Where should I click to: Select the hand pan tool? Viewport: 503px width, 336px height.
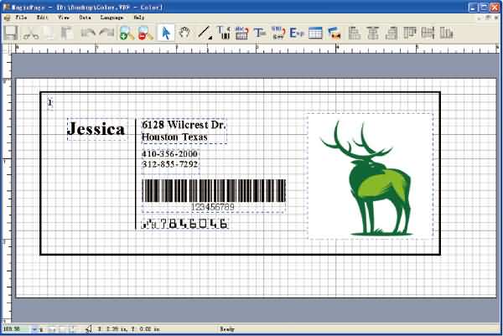(x=184, y=34)
